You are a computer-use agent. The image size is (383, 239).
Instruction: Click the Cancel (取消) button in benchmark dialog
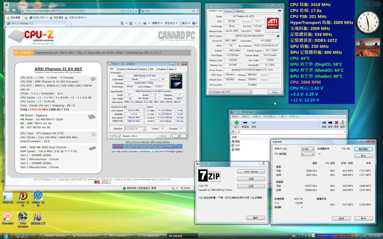[364, 218]
